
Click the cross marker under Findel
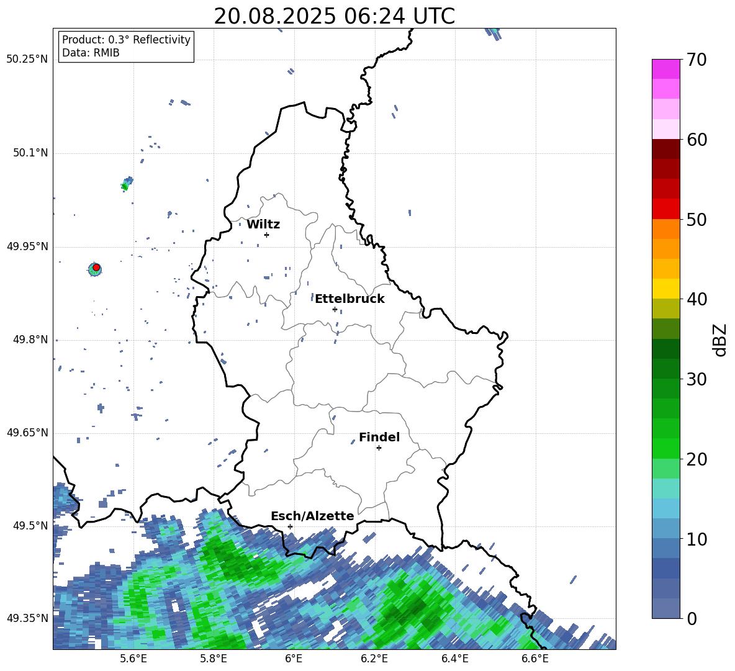click(379, 448)
